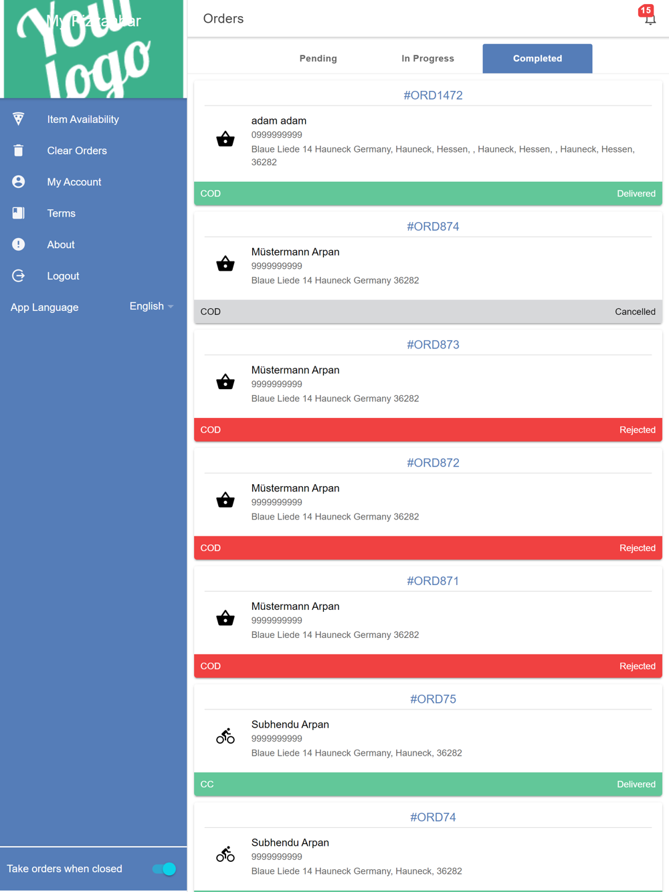
Task: Click the Delivered status bar of #ORD1472
Action: click(428, 194)
